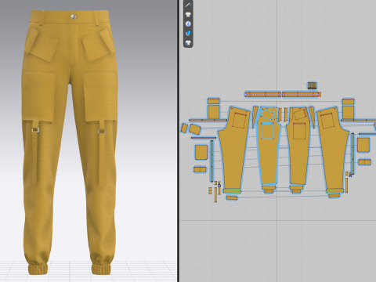Select the left elastic ankle cuff in 3D view
This screenshot has height=282, width=376.
click(38, 269)
